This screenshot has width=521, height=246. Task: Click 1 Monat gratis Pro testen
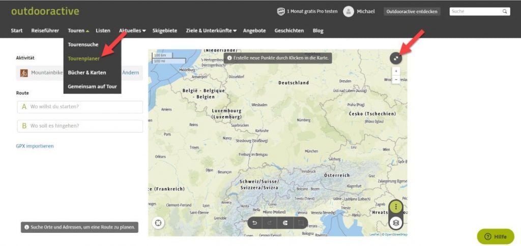click(312, 11)
